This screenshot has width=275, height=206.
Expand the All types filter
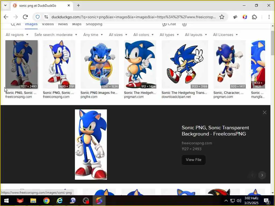pyautogui.click(x=169, y=35)
